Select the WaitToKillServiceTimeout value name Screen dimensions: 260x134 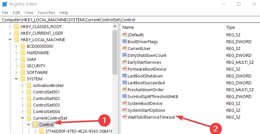point(151,117)
